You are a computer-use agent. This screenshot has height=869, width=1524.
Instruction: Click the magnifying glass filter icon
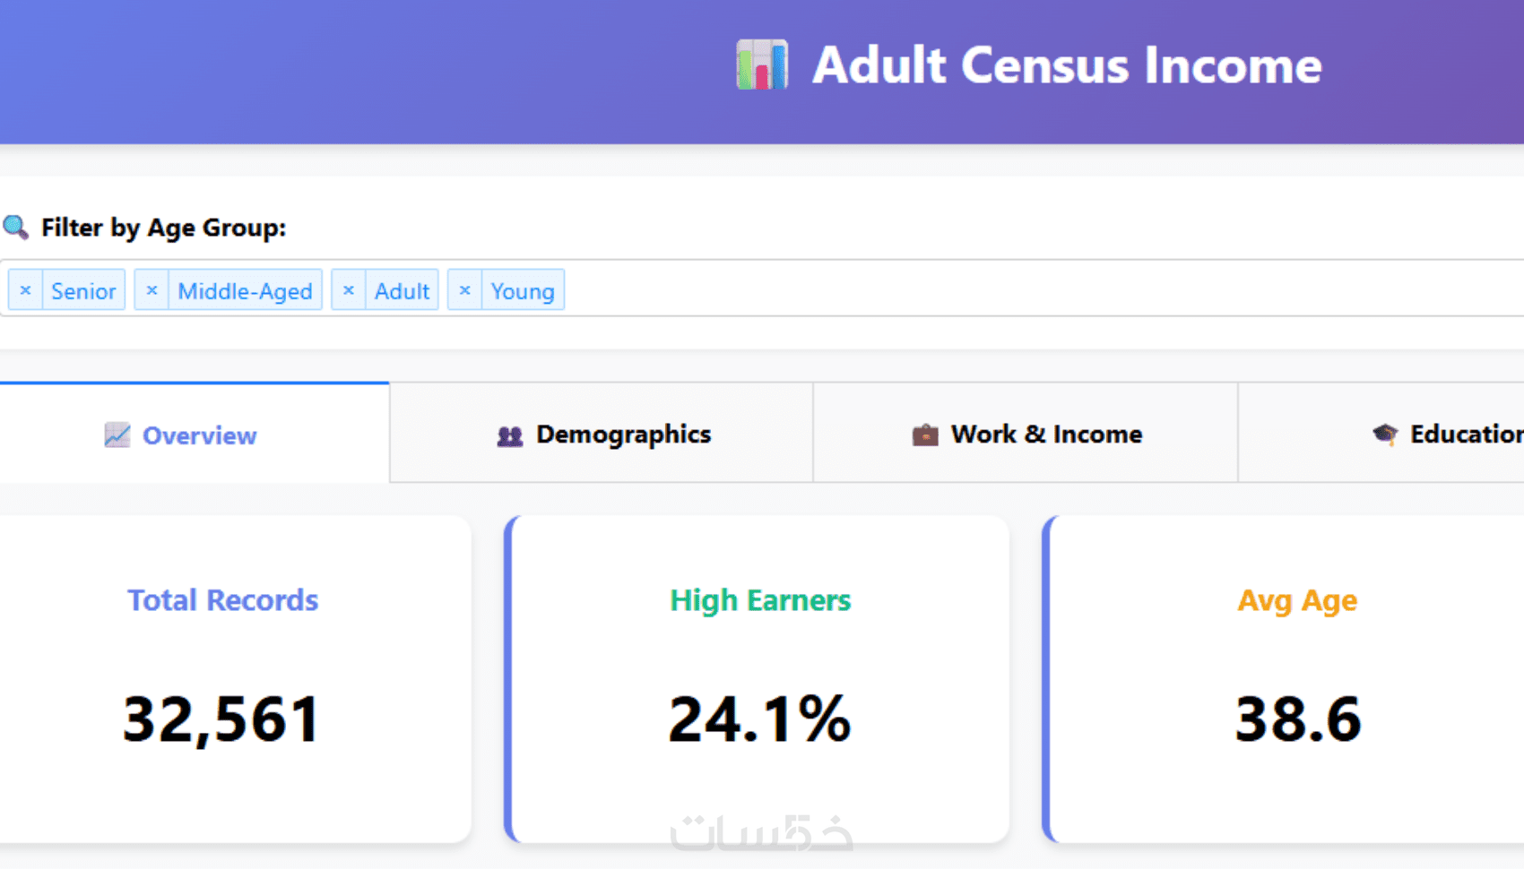pos(16,227)
